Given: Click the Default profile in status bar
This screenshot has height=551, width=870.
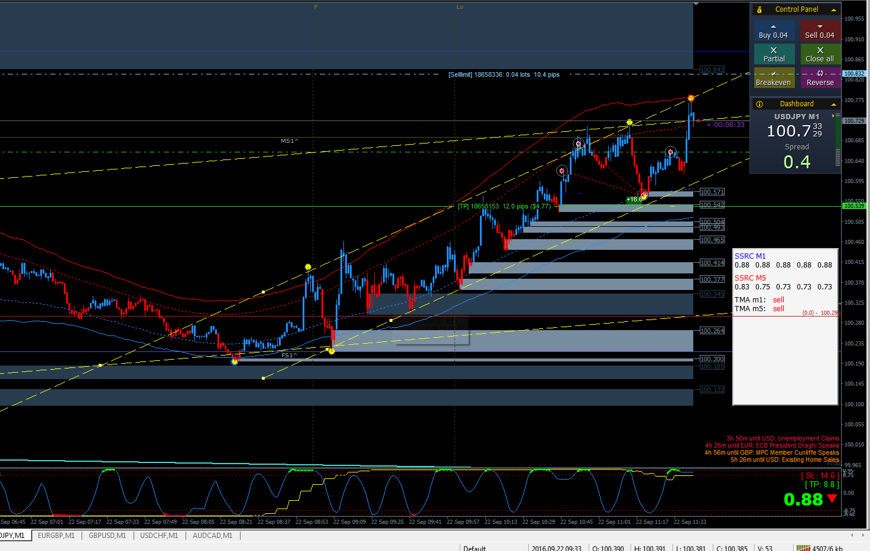Looking at the screenshot, I should click(475, 549).
